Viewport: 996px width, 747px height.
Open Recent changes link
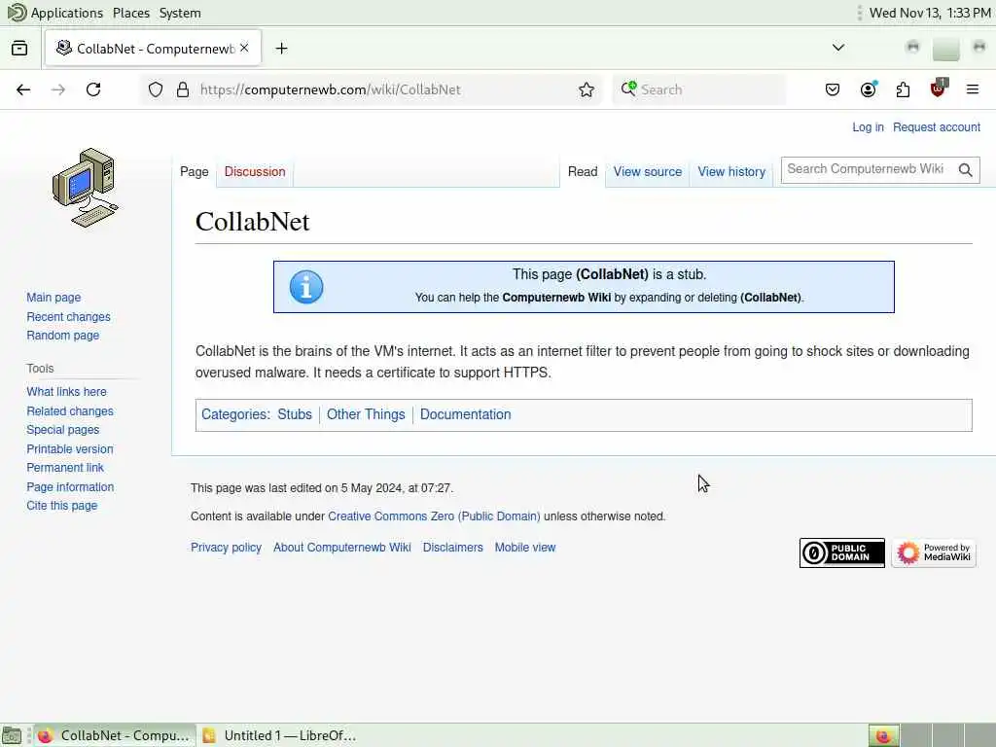(x=69, y=316)
